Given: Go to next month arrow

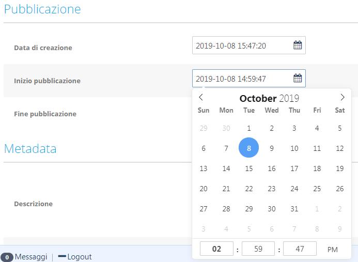Looking at the screenshot, I should (x=343, y=97).
